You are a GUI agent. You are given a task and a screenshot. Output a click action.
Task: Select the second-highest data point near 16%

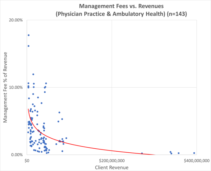click(28, 46)
